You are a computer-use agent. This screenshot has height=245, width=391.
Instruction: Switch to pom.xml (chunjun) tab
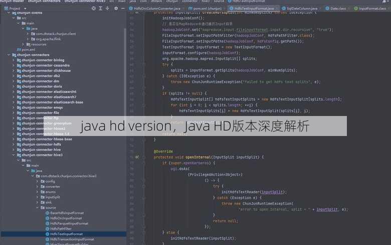click(x=205, y=8)
